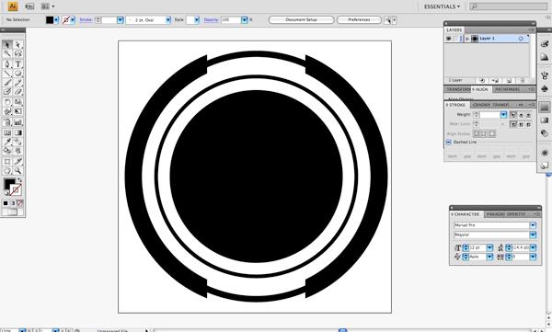The height and width of the screenshot is (332, 552).
Task: Open the Opacity value dropdown arrow
Action: 245,19
